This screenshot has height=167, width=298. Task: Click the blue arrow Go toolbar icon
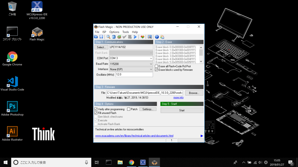click(x=135, y=37)
